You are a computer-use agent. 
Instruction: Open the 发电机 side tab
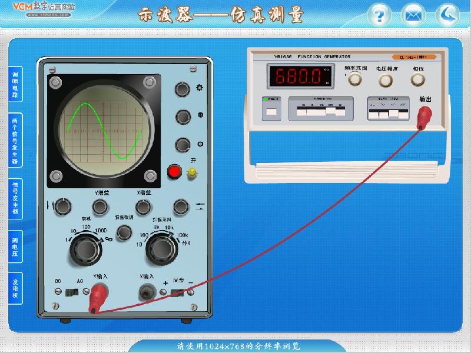pos(15,288)
